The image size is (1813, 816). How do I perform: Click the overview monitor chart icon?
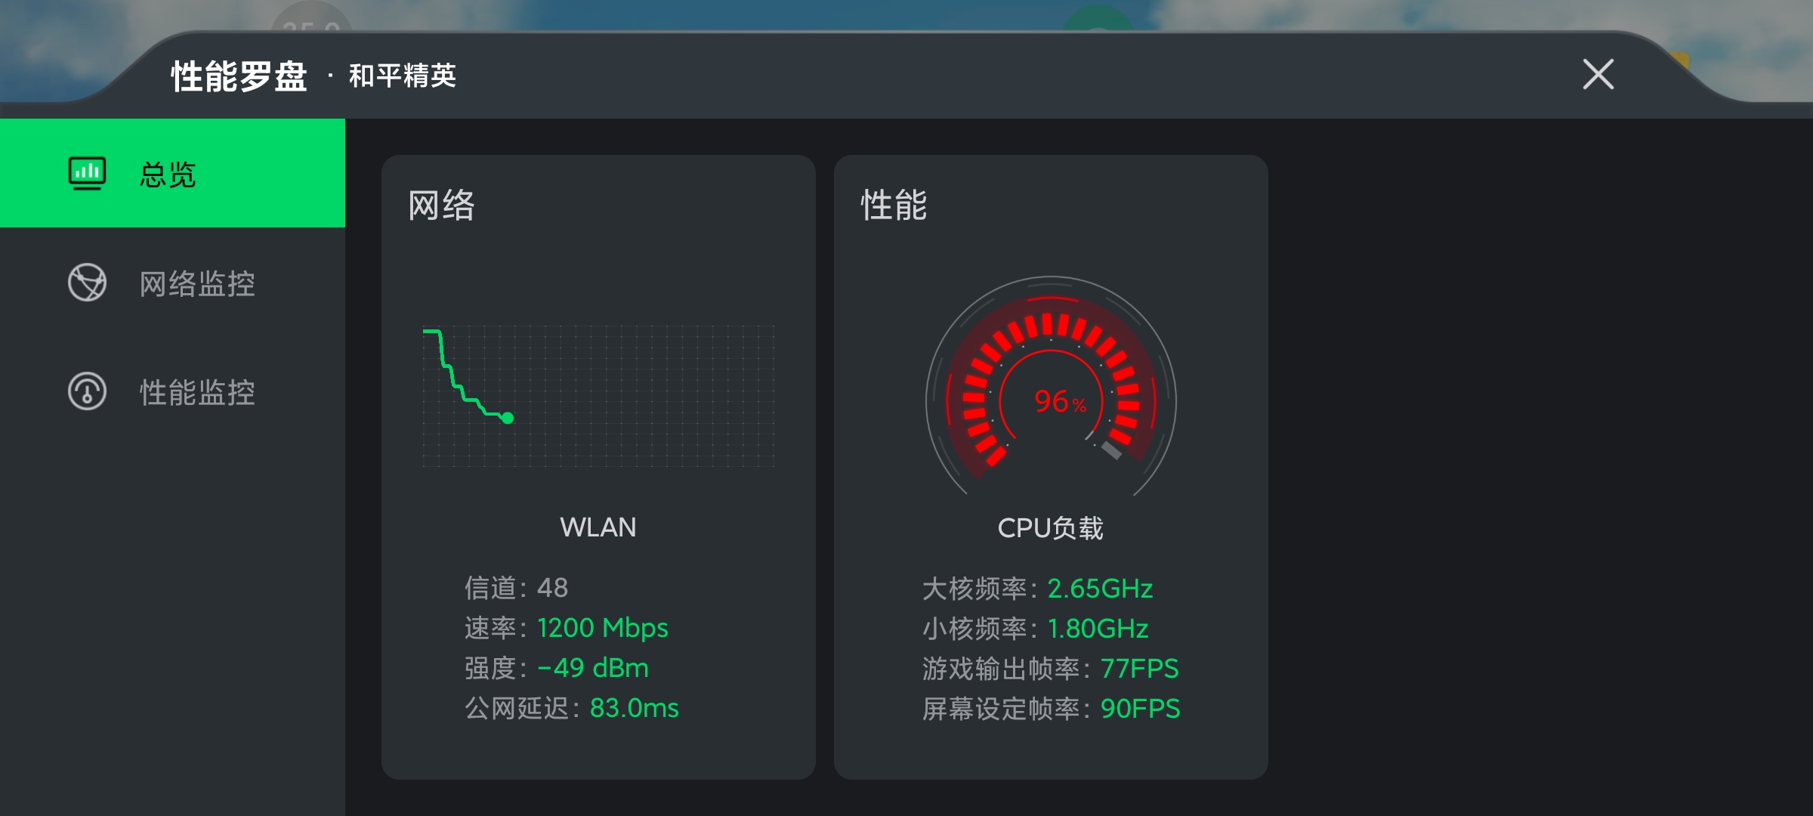click(x=87, y=173)
